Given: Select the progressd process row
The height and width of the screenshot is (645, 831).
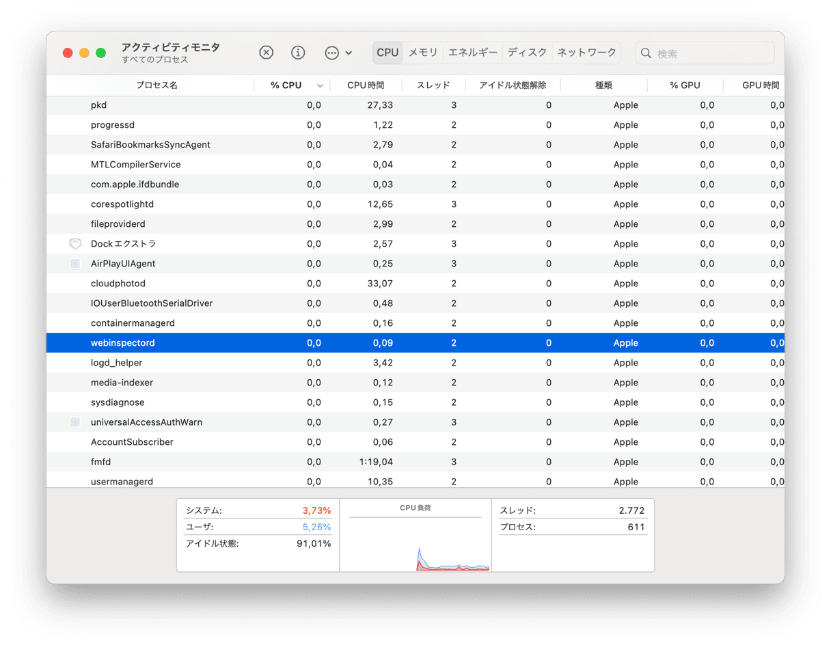Looking at the screenshot, I should tap(415, 125).
